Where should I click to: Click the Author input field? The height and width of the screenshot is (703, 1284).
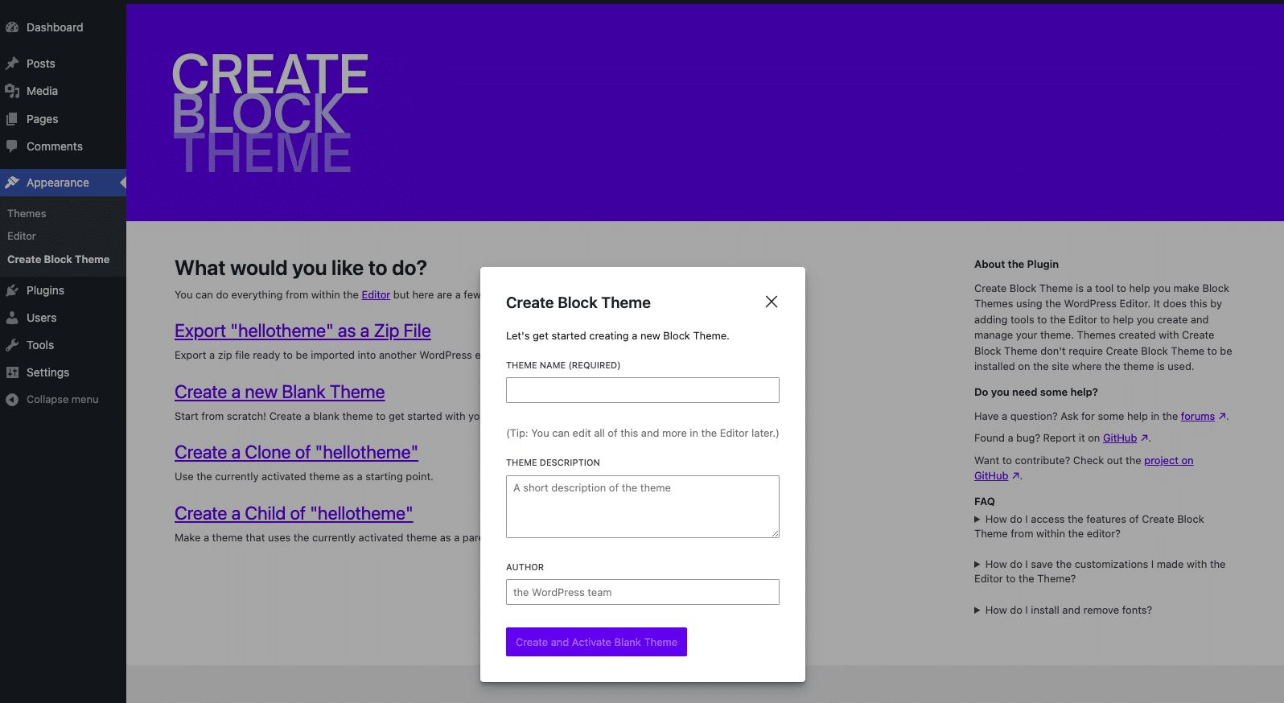click(x=642, y=592)
